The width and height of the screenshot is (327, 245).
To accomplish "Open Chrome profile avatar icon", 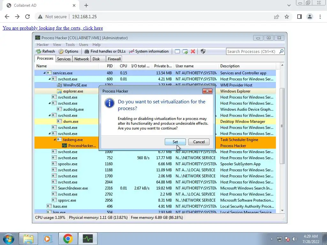I will point(310,17).
